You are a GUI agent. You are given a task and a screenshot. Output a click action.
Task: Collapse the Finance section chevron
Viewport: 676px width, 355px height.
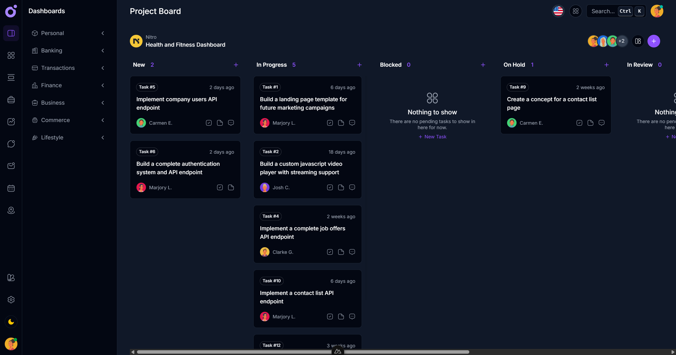(x=103, y=85)
